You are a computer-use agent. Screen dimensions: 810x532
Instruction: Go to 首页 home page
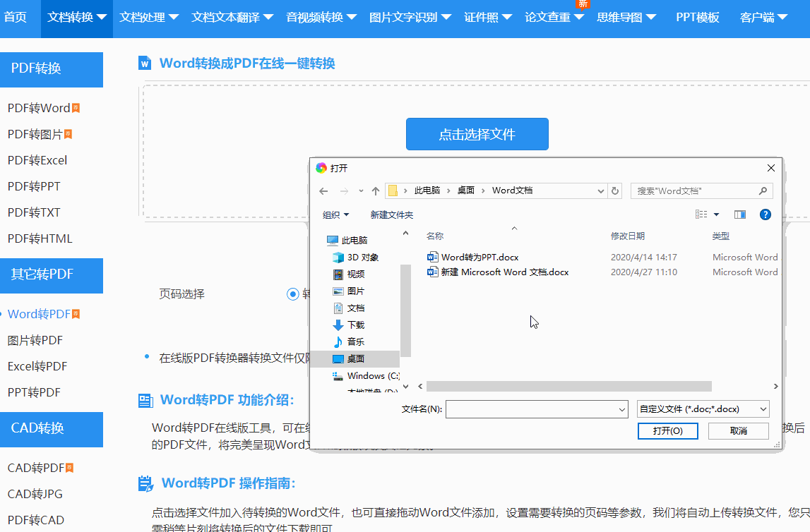16,18
